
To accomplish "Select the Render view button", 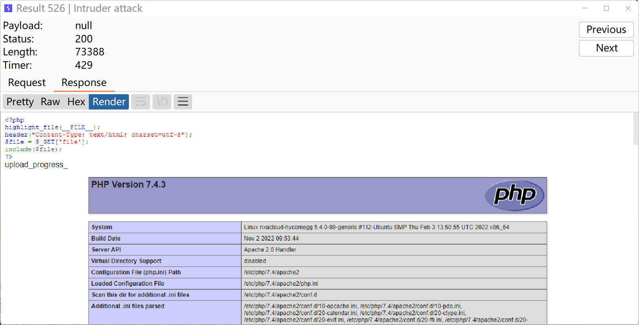I will [109, 102].
